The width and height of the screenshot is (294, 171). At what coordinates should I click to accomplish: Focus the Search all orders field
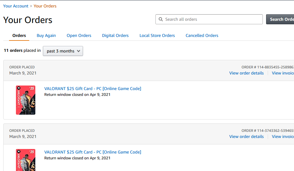[209, 19]
